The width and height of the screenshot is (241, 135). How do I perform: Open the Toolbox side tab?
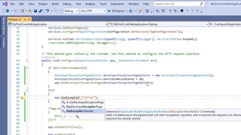tap(4, 42)
